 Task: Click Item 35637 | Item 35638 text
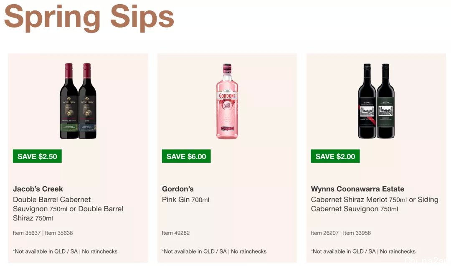coord(43,233)
